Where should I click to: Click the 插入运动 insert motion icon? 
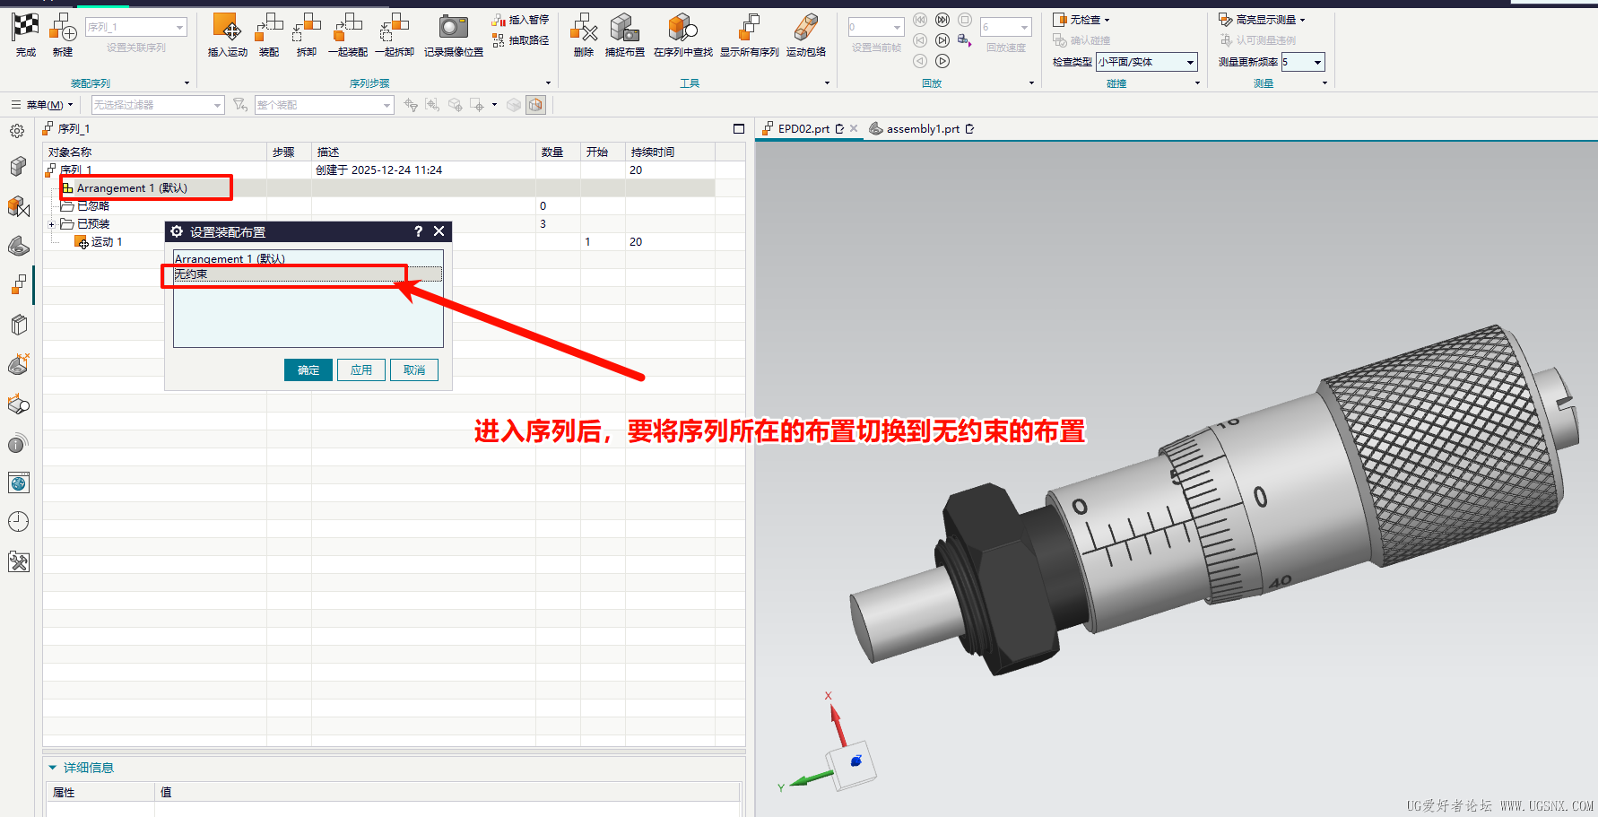(227, 27)
